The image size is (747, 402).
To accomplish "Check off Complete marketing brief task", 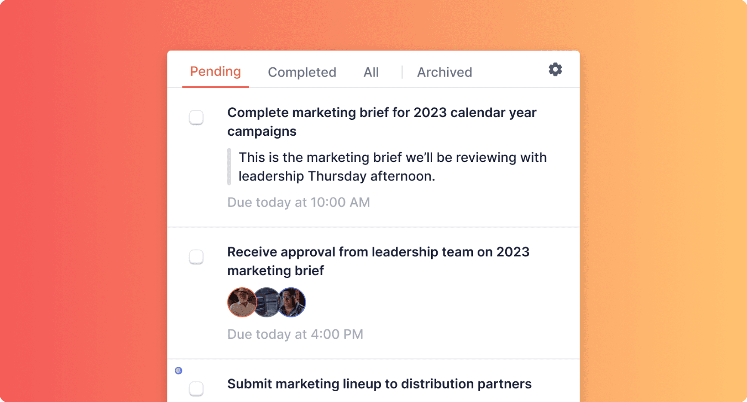I will tap(196, 117).
